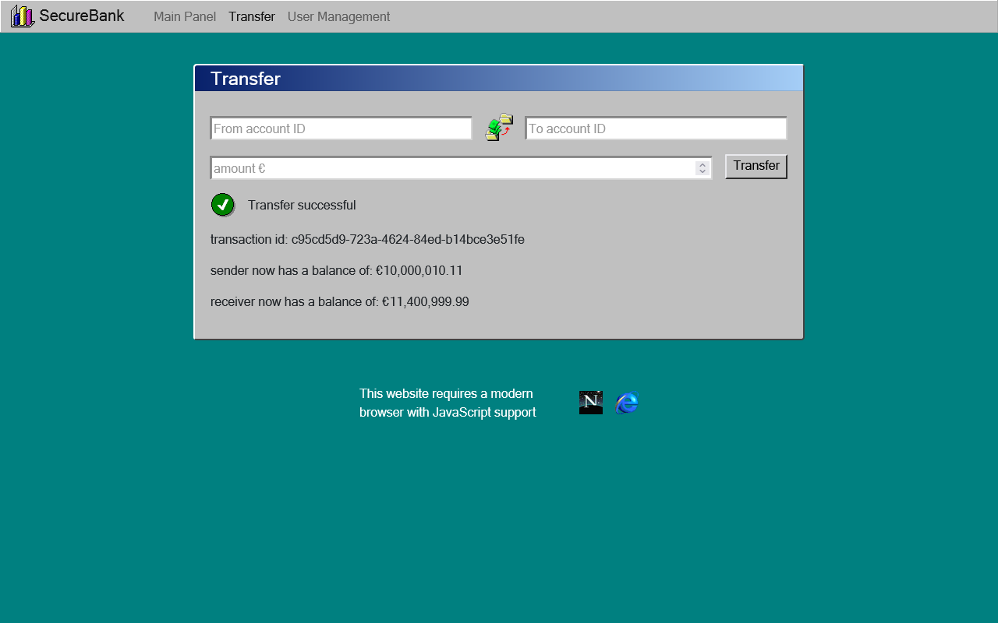
Task: Click the account transfer folders icon
Action: point(499,128)
